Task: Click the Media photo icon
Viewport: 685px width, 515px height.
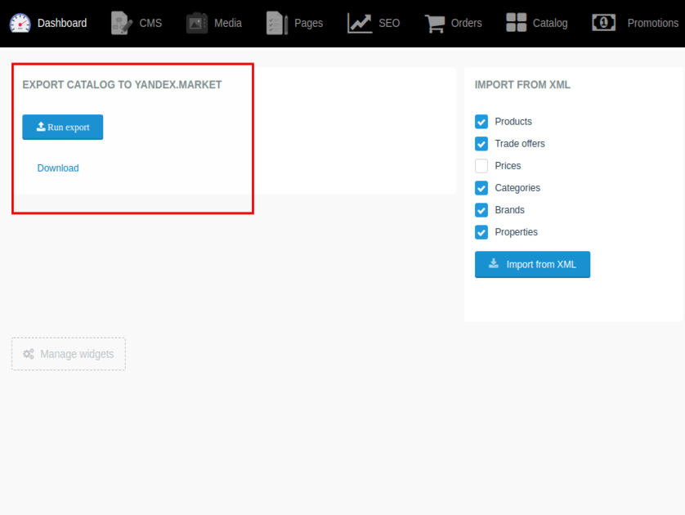Action: tap(196, 23)
